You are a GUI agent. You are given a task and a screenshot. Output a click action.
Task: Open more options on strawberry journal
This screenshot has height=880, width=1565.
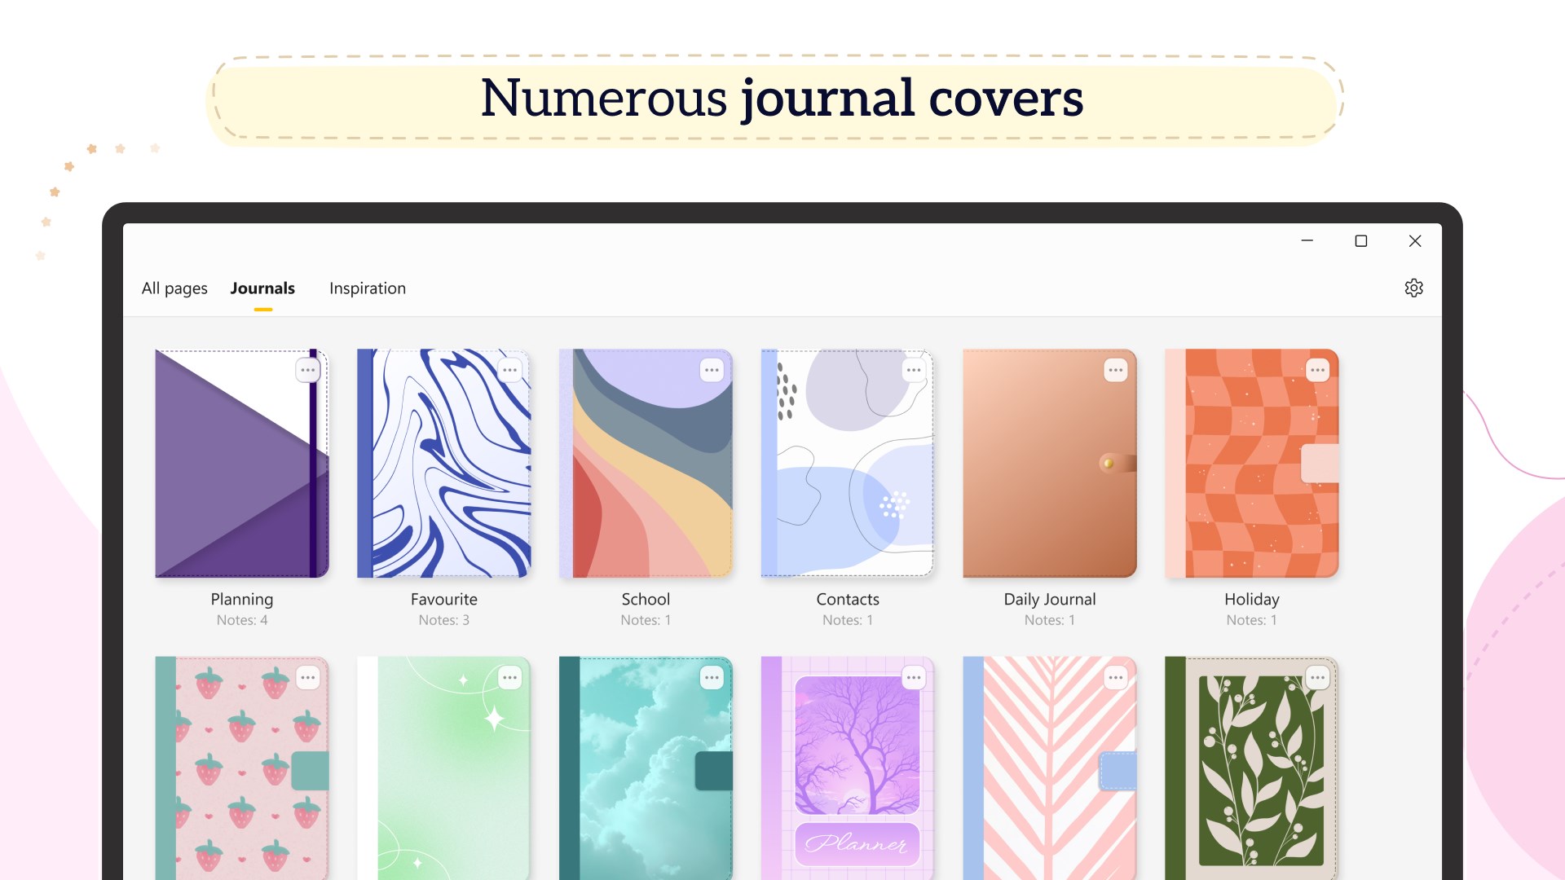(307, 678)
